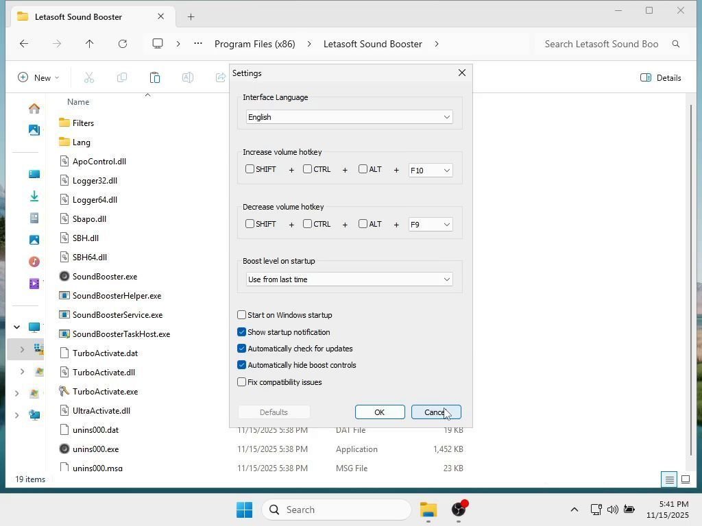Image resolution: width=702 pixels, height=526 pixels.
Task: Open the Windows Start menu
Action: 245,510
